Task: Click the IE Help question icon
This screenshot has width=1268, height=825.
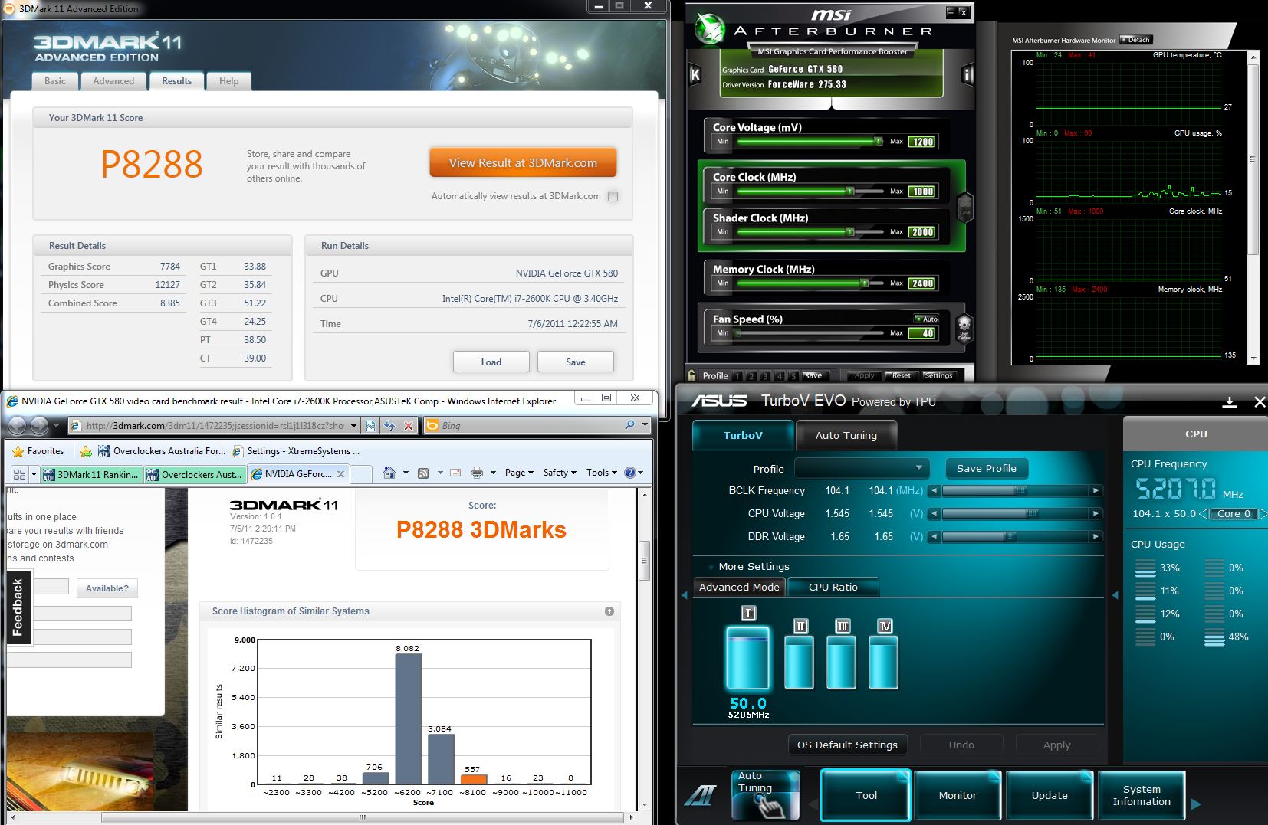Action: tap(630, 473)
